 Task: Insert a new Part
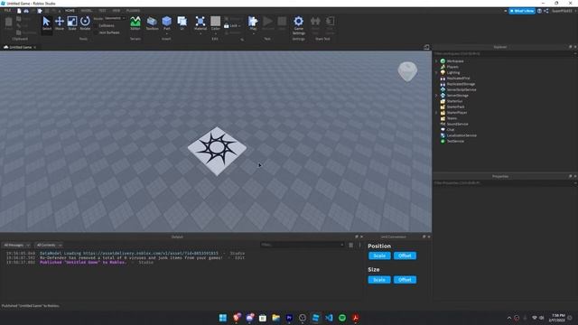pyautogui.click(x=166, y=23)
